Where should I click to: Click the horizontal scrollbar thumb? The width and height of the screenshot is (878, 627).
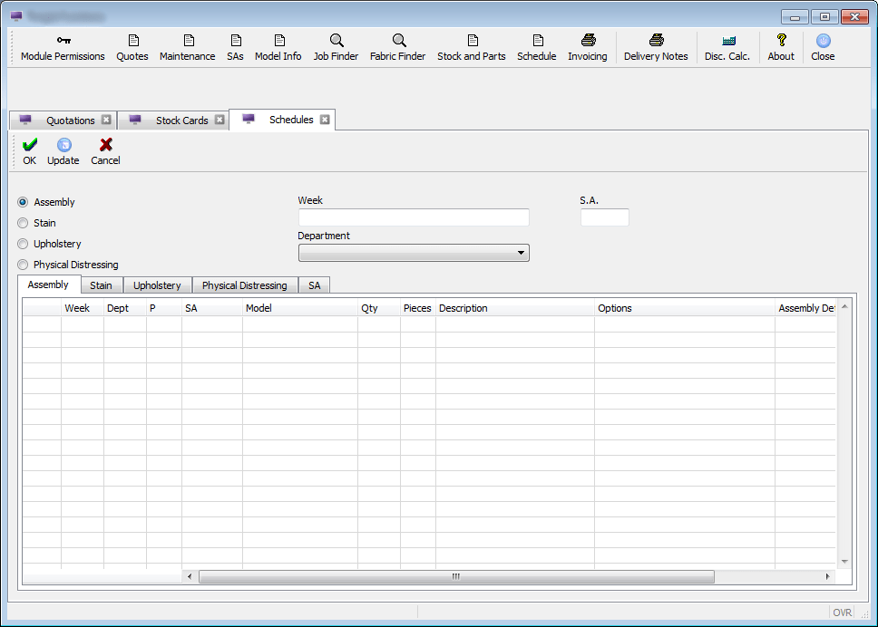pos(456,576)
